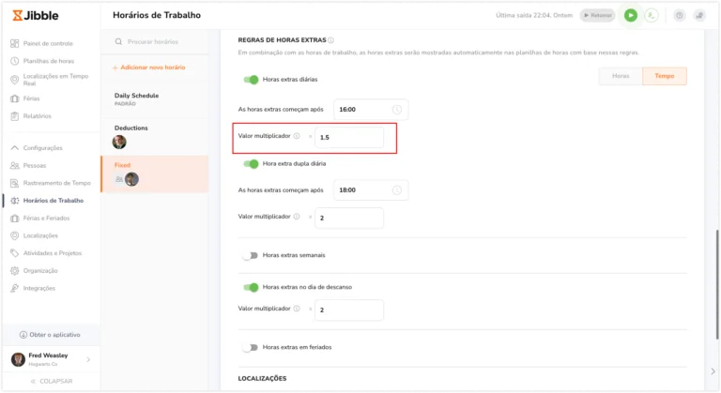Enable the Horas extras semanais toggle

(x=251, y=255)
